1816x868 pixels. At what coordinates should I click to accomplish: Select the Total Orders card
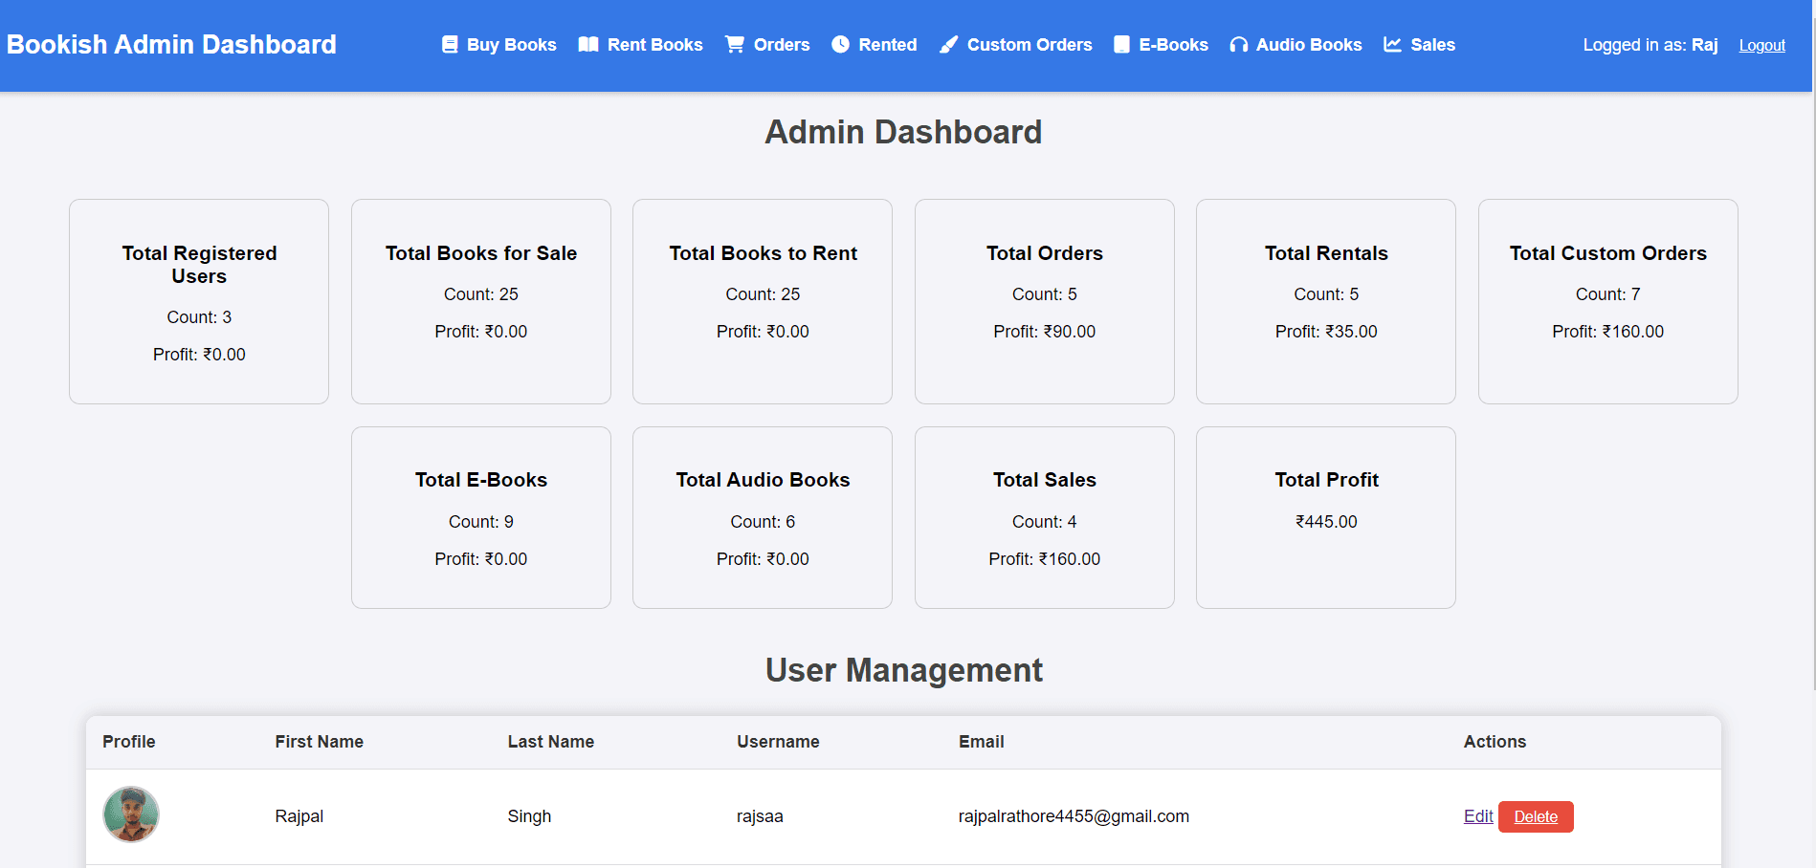point(1045,301)
